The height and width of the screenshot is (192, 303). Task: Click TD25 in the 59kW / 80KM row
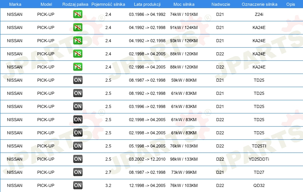point(259,80)
